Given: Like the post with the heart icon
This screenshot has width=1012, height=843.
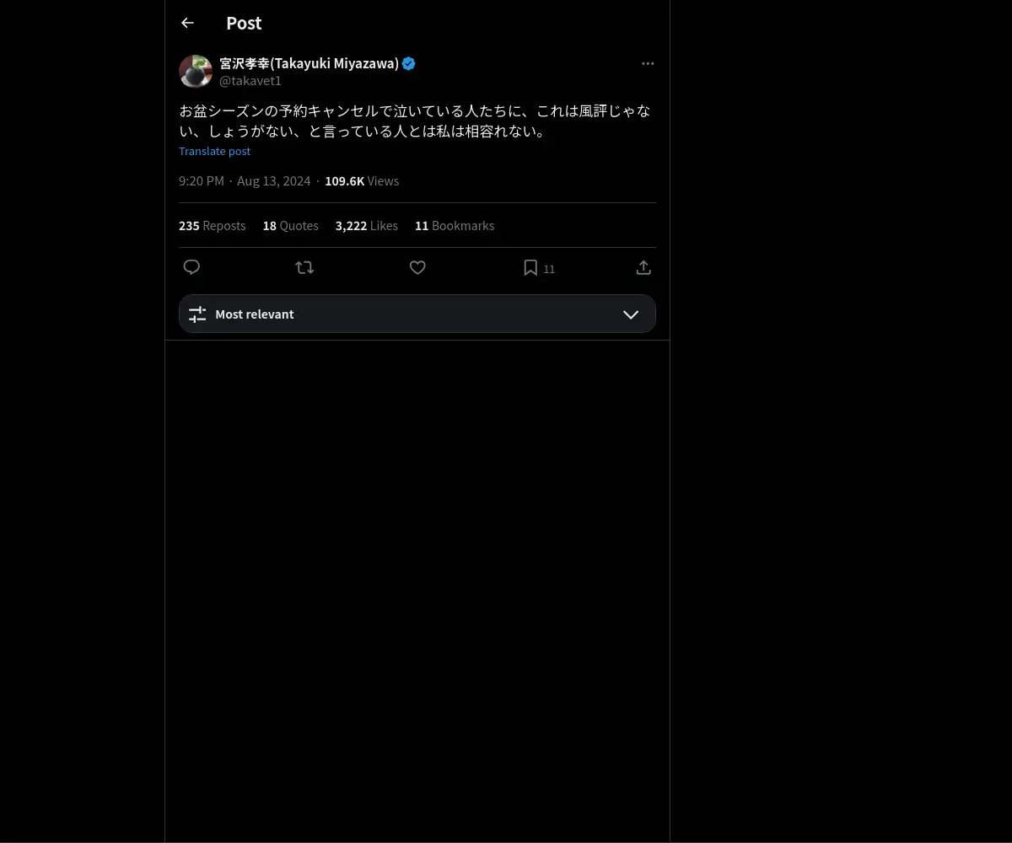Looking at the screenshot, I should click(x=417, y=267).
